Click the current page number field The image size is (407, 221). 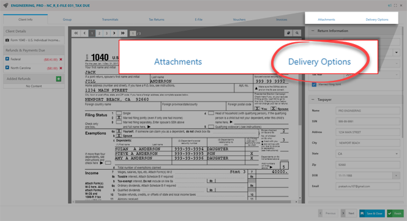133,34
